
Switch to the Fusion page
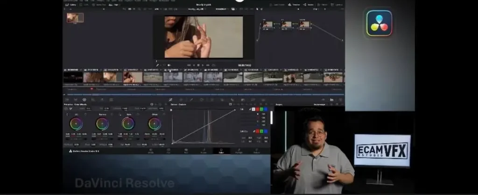204,151
